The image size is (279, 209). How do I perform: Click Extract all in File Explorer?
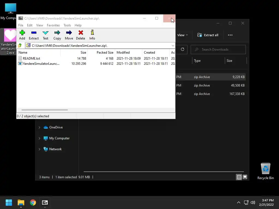pyautogui.click(x=208, y=35)
